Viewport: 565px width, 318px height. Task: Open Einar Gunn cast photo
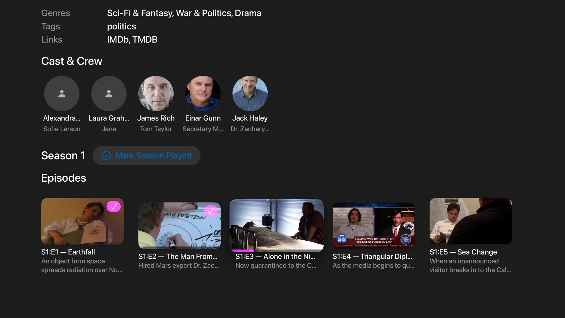203,94
